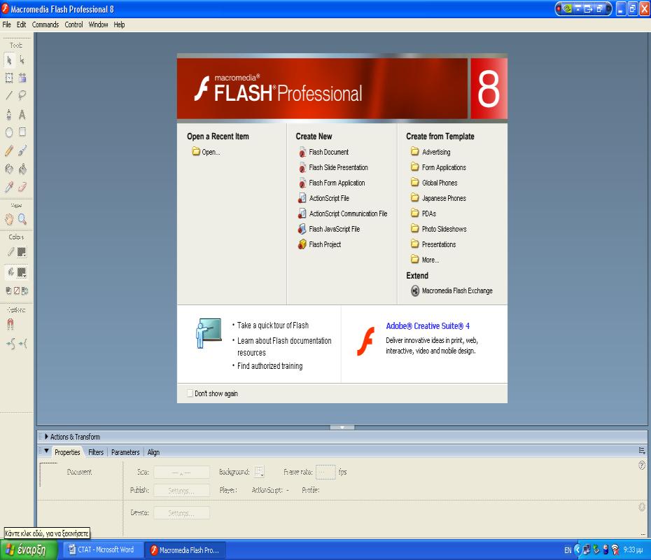Select the Eraser tool
The image size is (651, 560).
tap(22, 187)
